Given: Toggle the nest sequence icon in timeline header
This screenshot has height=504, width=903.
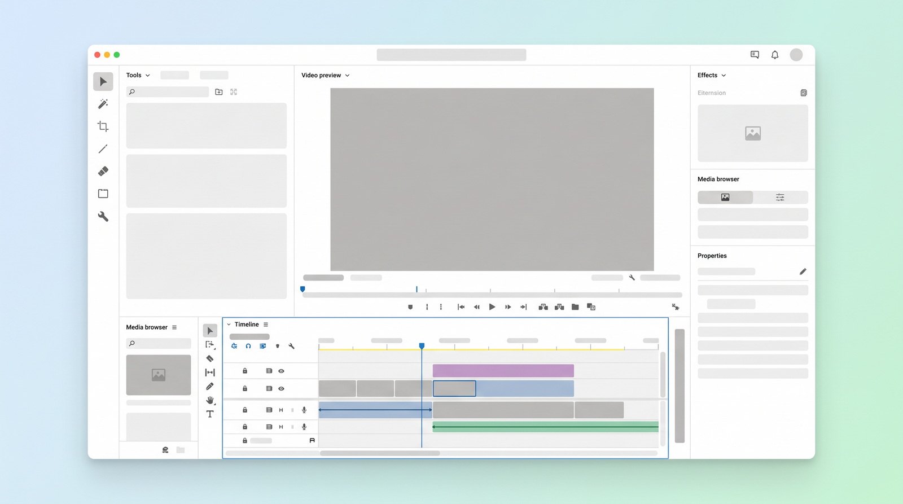Looking at the screenshot, I should 234,346.
